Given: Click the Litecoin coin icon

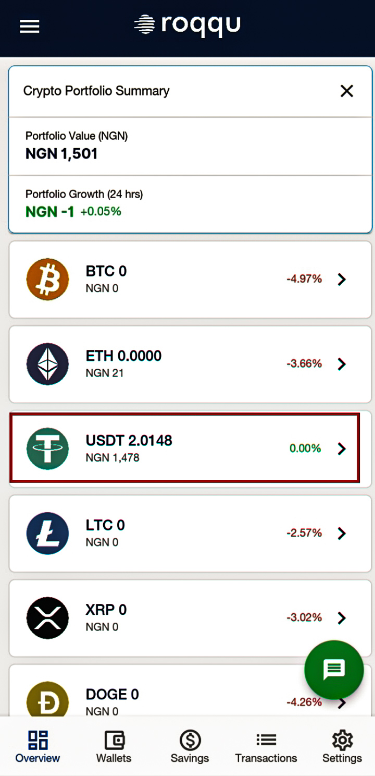Looking at the screenshot, I should 47,533.
